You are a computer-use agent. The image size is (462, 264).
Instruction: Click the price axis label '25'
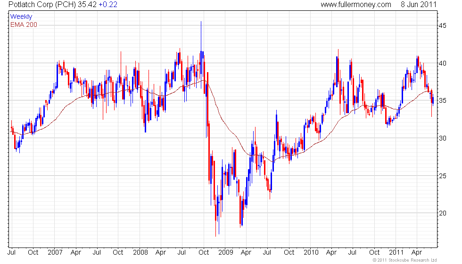point(442,176)
